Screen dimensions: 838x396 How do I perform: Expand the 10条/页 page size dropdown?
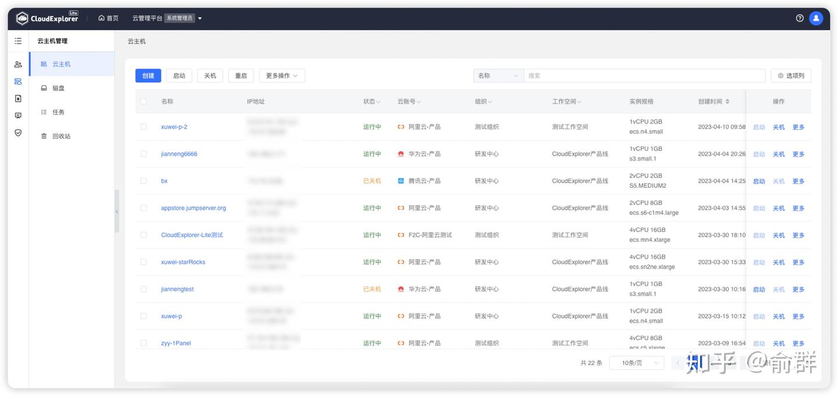pos(636,362)
